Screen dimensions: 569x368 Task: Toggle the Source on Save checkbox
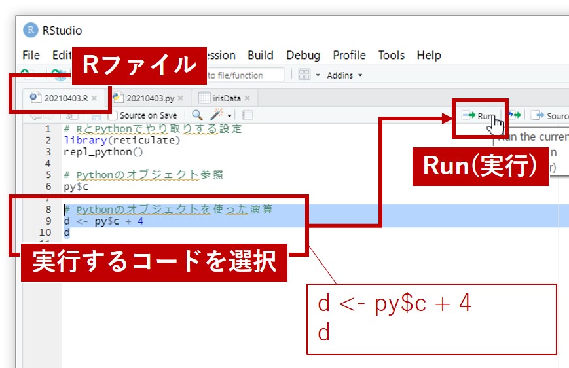(113, 116)
